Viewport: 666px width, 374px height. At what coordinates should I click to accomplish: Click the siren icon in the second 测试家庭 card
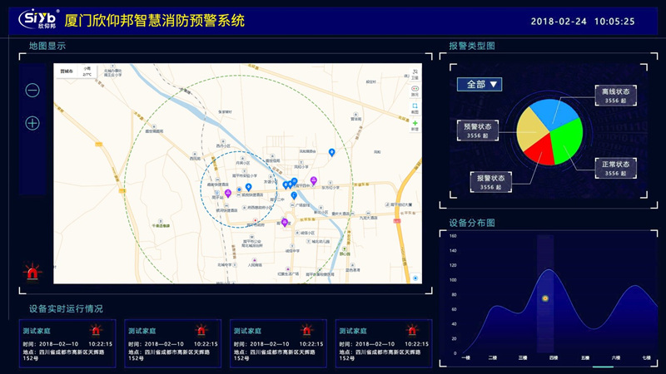pyautogui.click(x=201, y=330)
